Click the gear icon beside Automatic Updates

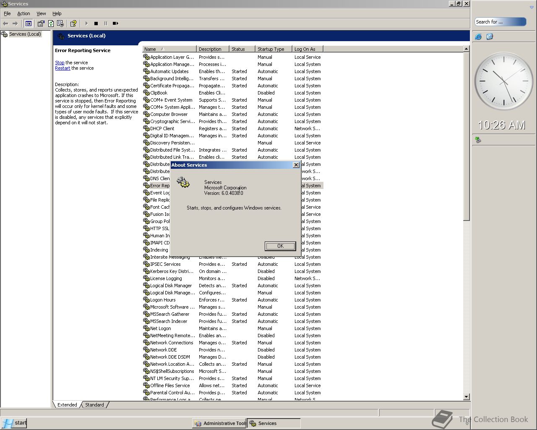[x=146, y=71]
